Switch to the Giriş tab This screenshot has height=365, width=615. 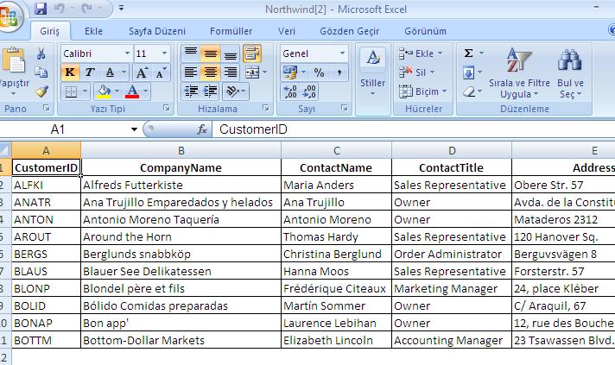50,31
